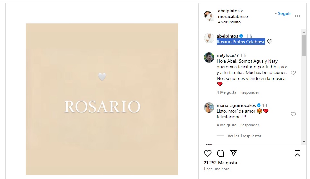Open the comment bubble icon

[220, 153]
